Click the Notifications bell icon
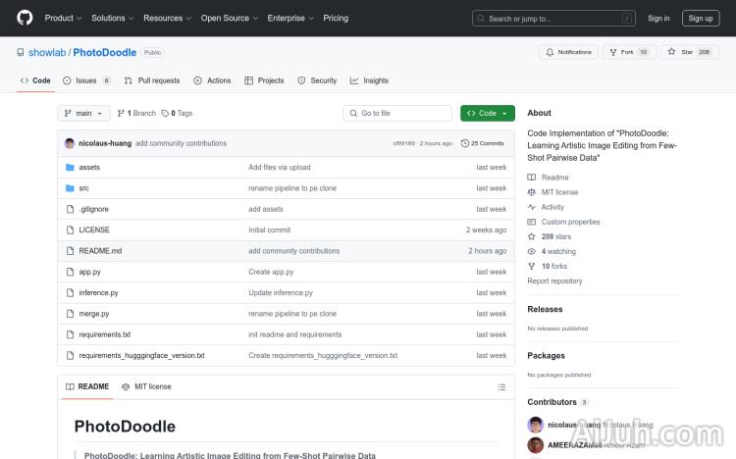 pos(550,52)
